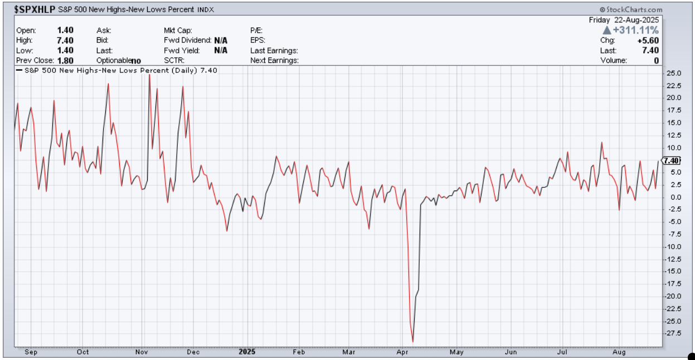Click the Jun label on the x-axis

[510, 352]
